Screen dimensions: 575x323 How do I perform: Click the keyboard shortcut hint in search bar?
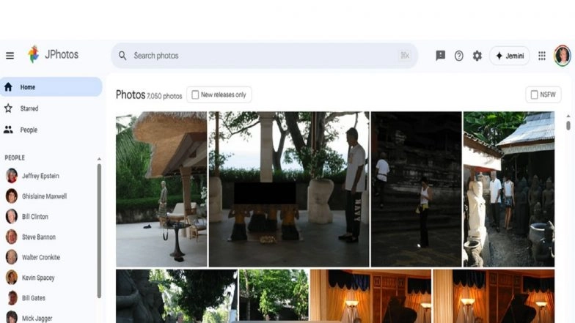click(405, 56)
